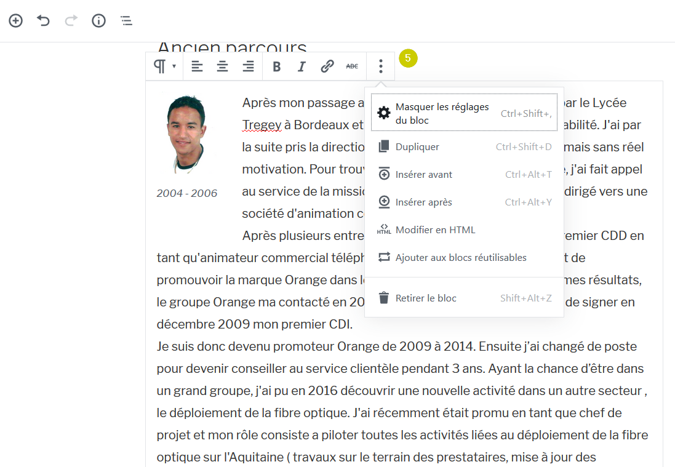Open the block navigation list icon

click(x=126, y=21)
